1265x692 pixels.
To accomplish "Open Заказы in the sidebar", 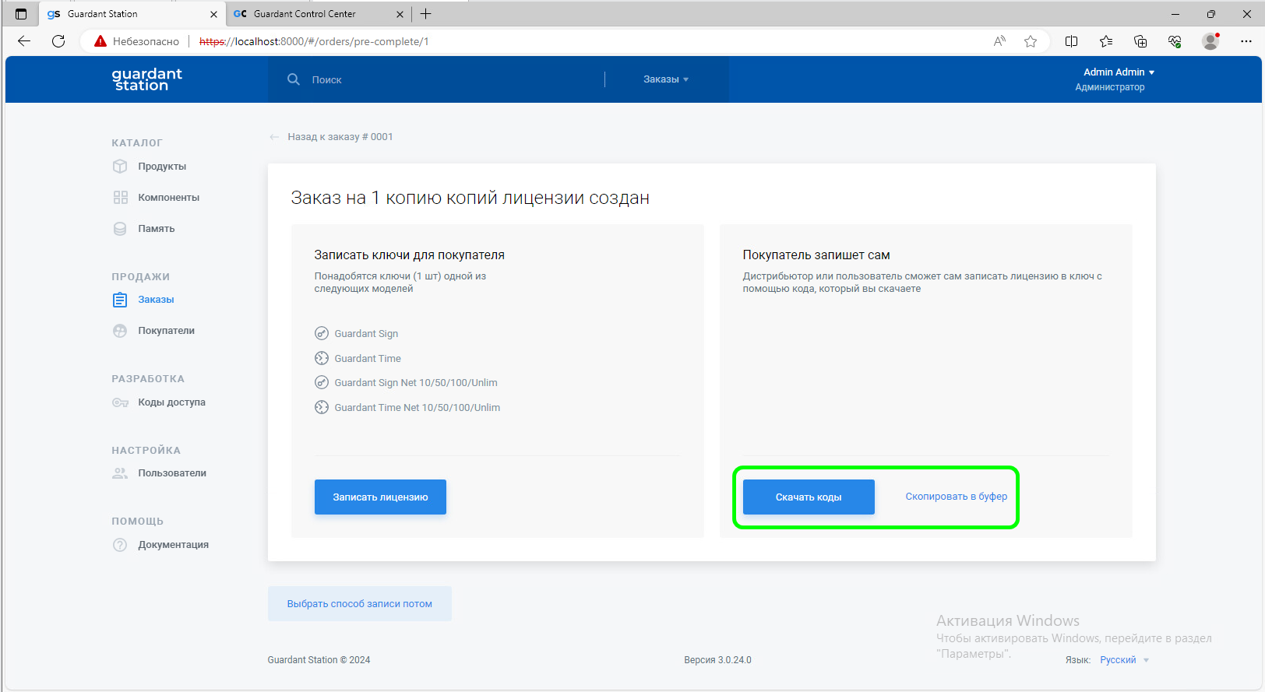I will (x=157, y=300).
